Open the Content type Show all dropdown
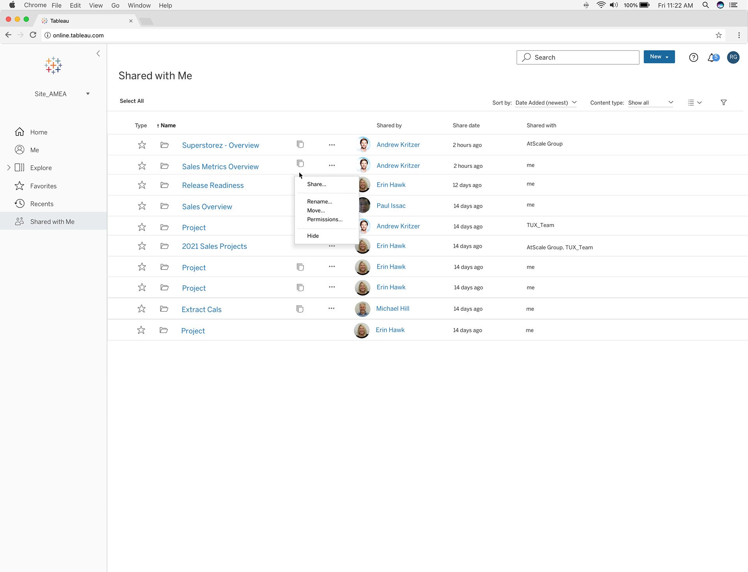This screenshot has width=748, height=572. (x=650, y=103)
